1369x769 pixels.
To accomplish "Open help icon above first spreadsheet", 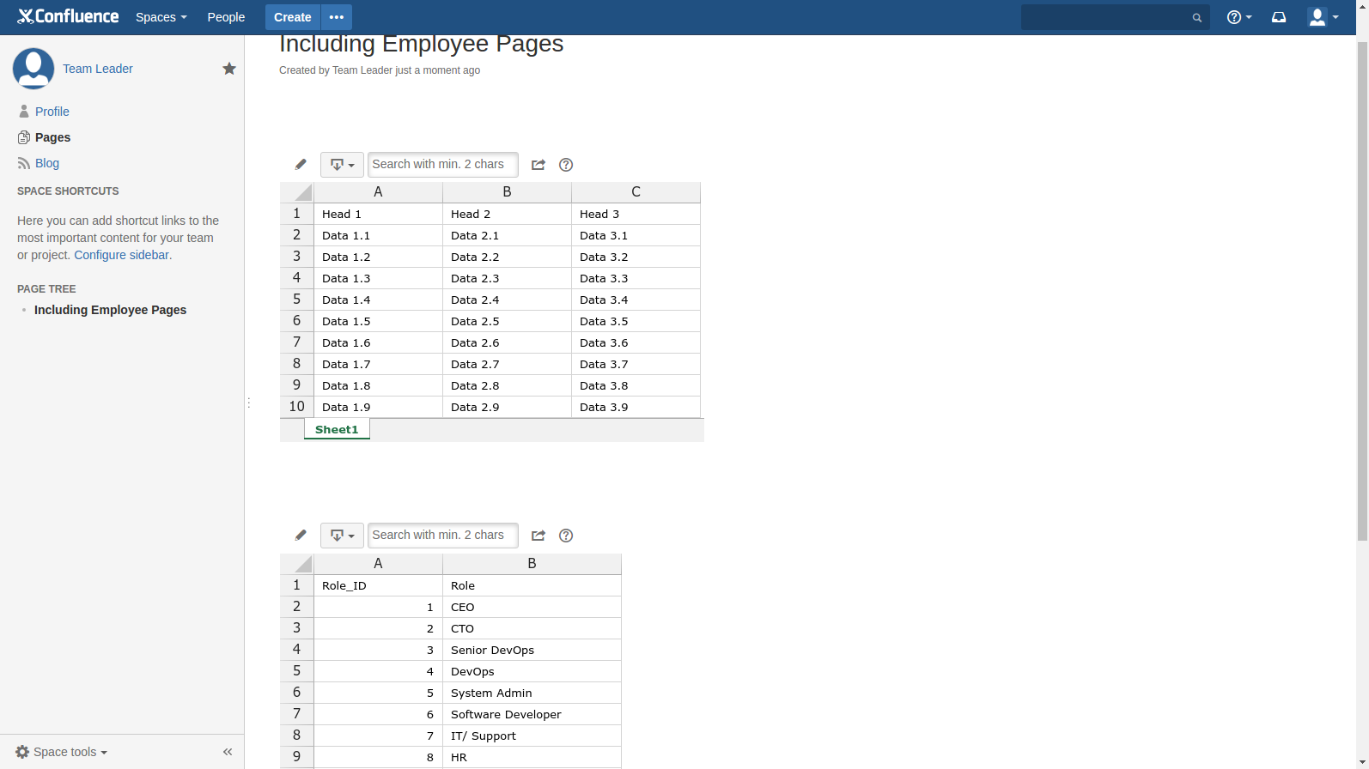I will [566, 165].
